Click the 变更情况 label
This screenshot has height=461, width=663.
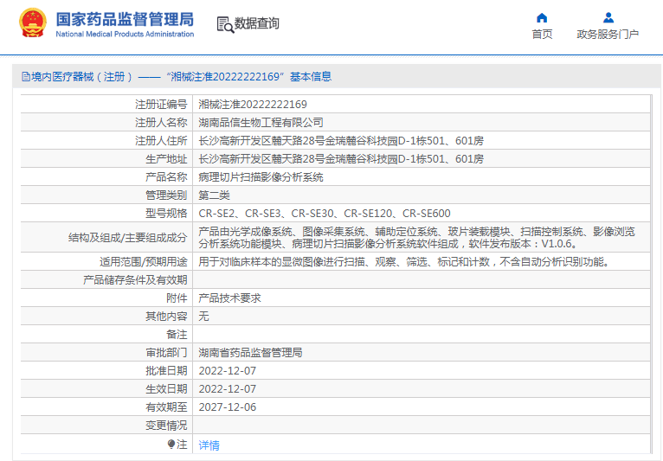coord(166,425)
